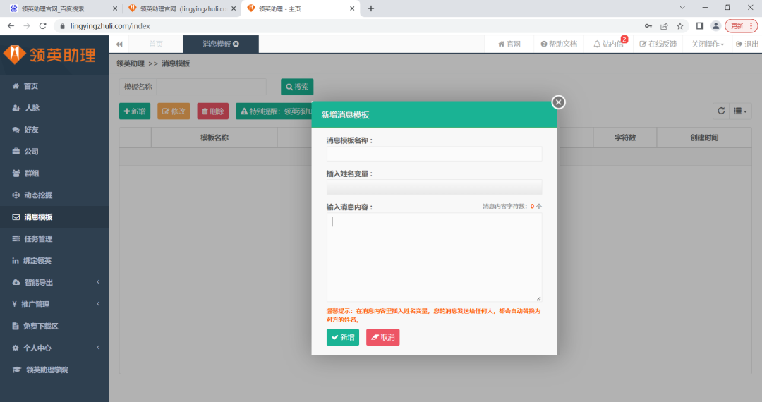Click 退出 to log out
Image resolution: width=762 pixels, height=402 pixels.
pos(747,44)
